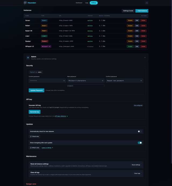Click the Reset settings button
Screen dimensions: 172x186
[136, 165]
